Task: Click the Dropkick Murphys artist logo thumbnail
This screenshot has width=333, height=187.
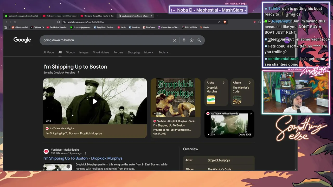Action: 211,100
